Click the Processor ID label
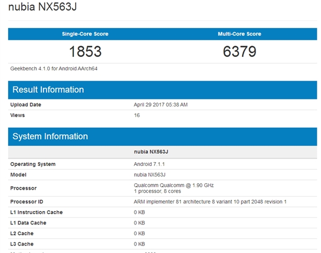 click(x=27, y=202)
